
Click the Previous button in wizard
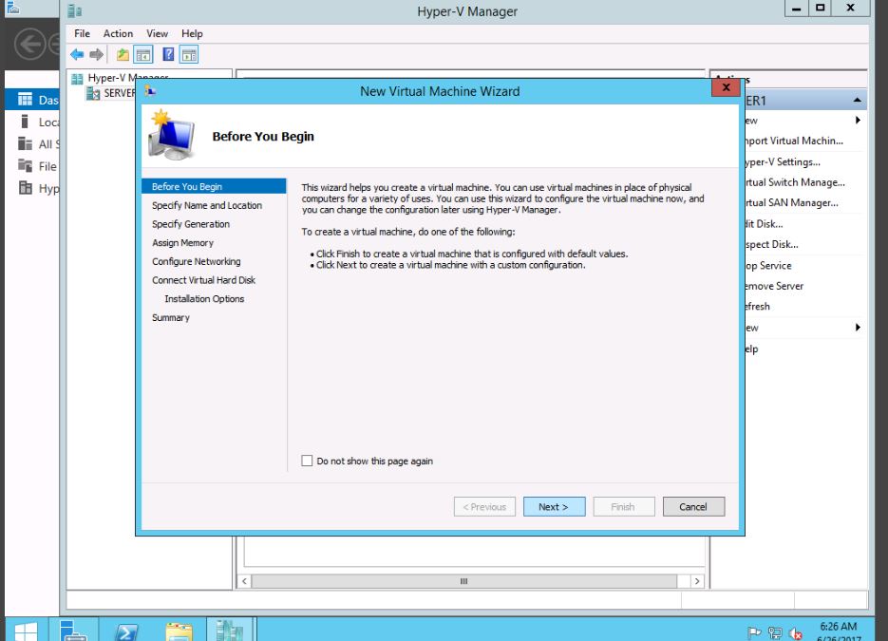[x=484, y=507]
